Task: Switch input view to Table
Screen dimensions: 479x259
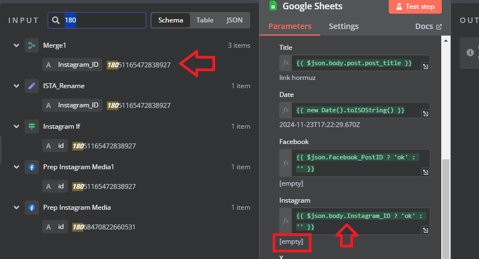Action: tap(205, 20)
